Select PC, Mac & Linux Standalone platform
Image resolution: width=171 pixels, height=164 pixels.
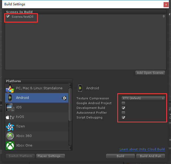click(37, 88)
